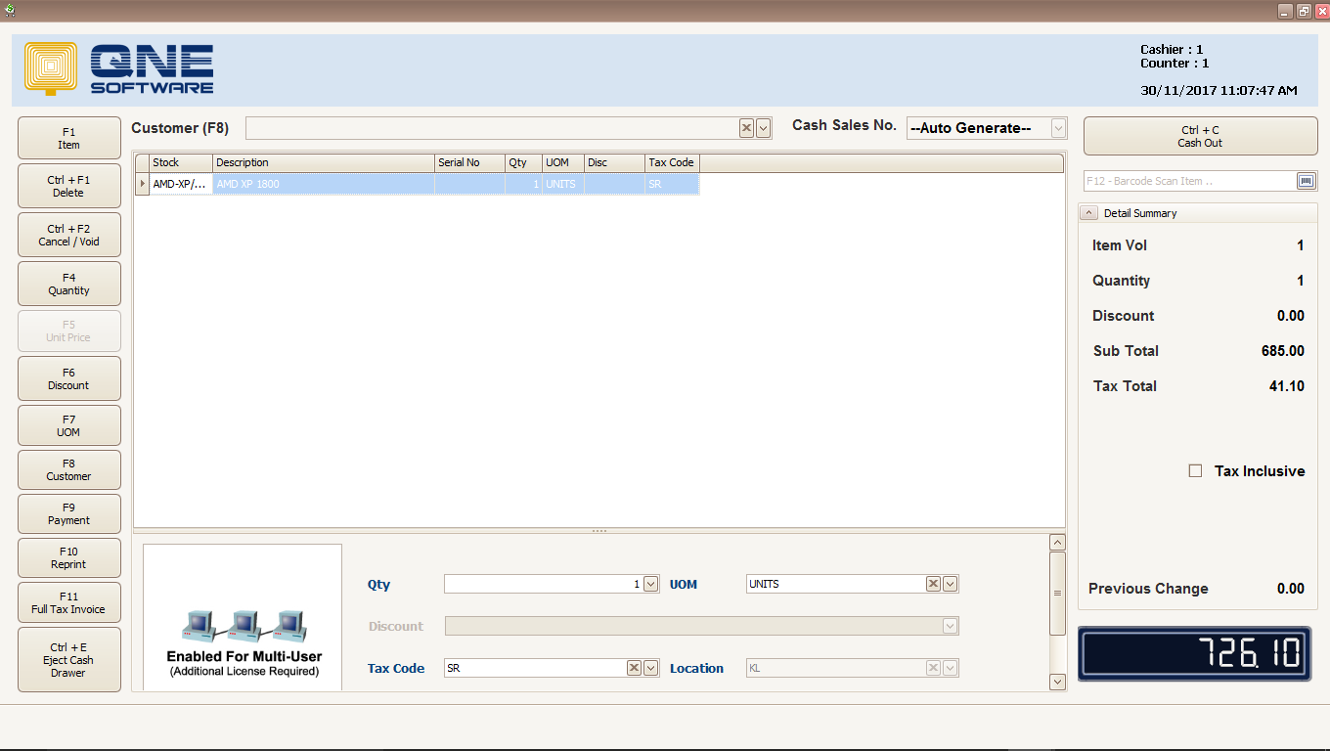Viewport: 1330px width, 751px height.
Task: Select the AMD XP 1800 description cell
Action: pyautogui.click(x=324, y=184)
